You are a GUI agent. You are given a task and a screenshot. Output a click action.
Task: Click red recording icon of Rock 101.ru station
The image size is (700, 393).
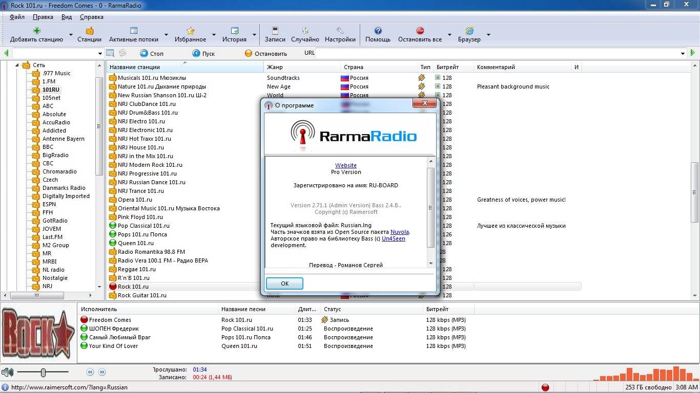point(113,287)
